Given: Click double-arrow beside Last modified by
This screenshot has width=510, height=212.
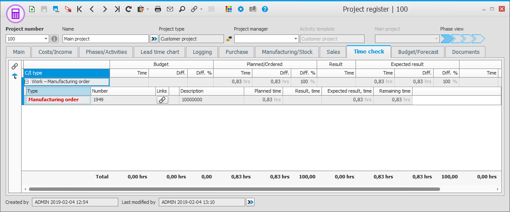Looking at the screenshot, I should tap(250, 202).
